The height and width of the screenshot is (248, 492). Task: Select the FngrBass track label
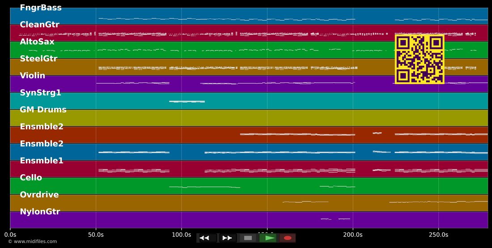41,8
